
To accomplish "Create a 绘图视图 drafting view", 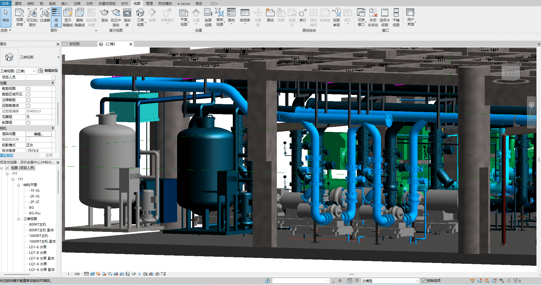I will (x=208, y=17).
